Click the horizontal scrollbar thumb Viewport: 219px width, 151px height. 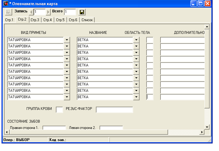pos(89,132)
